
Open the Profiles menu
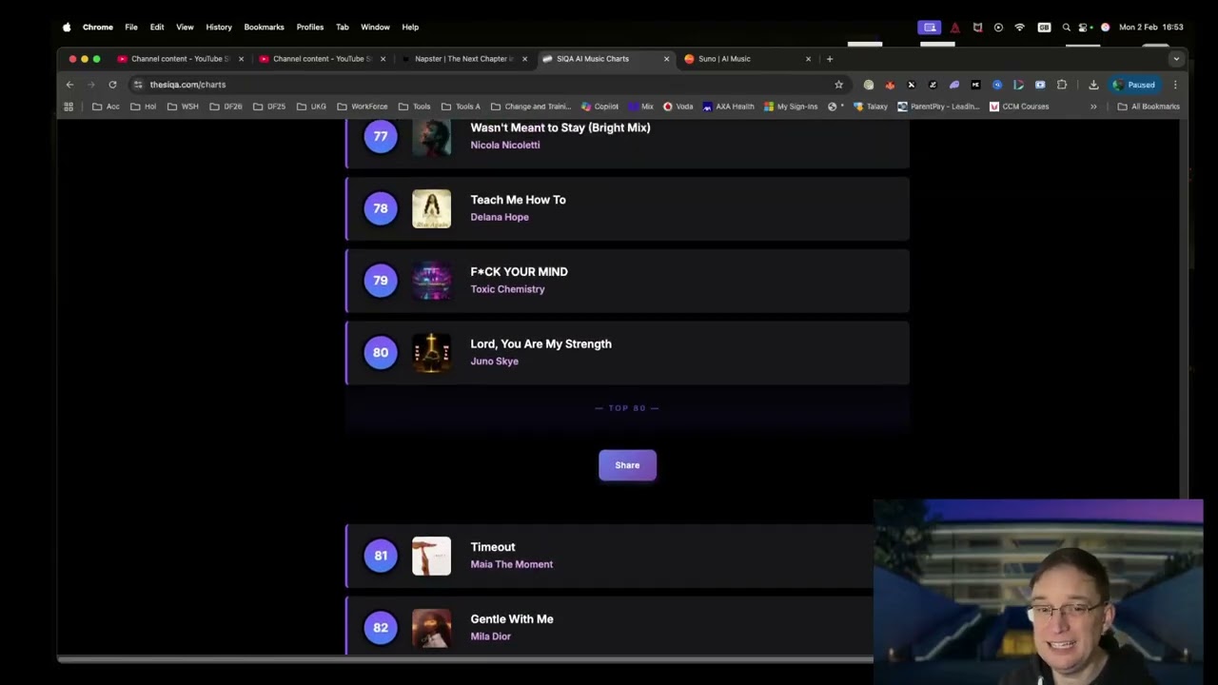coord(310,28)
